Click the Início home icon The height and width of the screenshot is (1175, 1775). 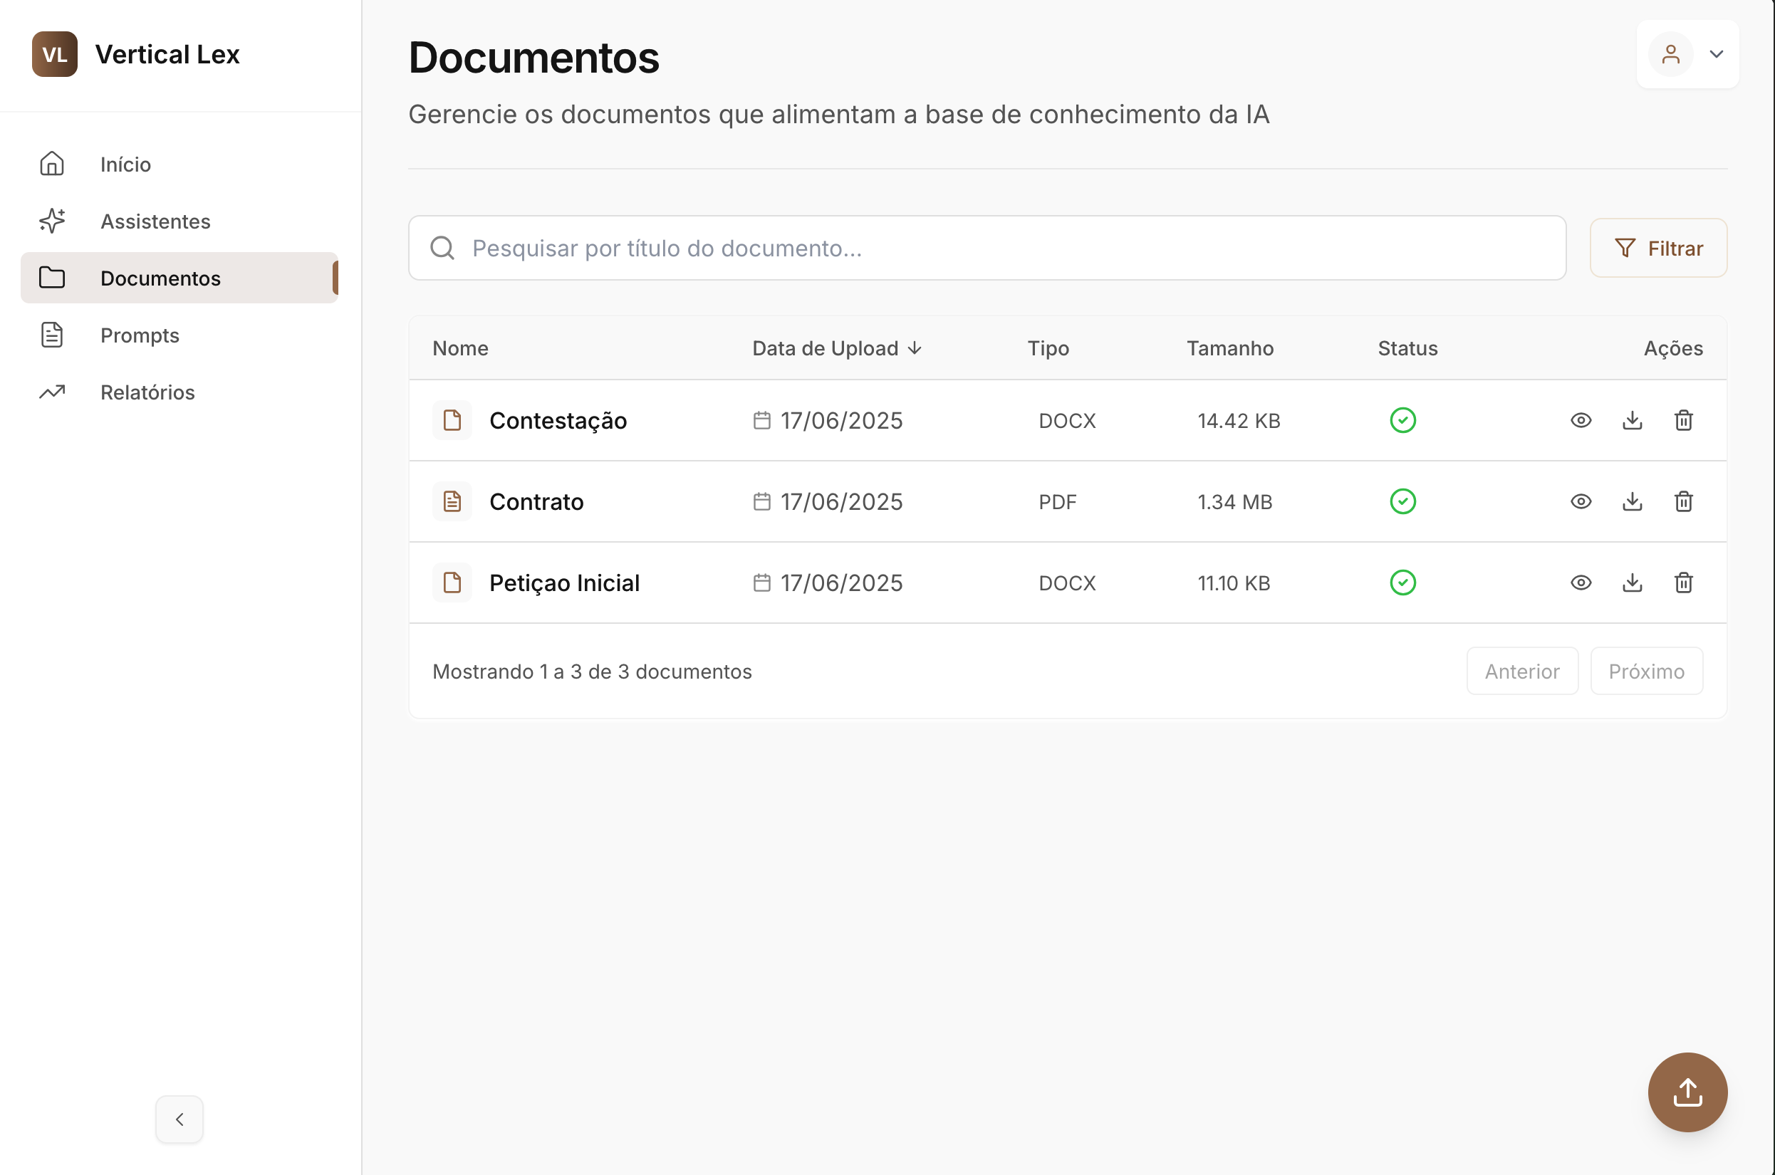tap(52, 163)
